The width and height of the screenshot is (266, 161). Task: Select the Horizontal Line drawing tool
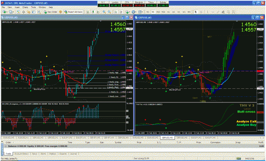coord(213,12)
